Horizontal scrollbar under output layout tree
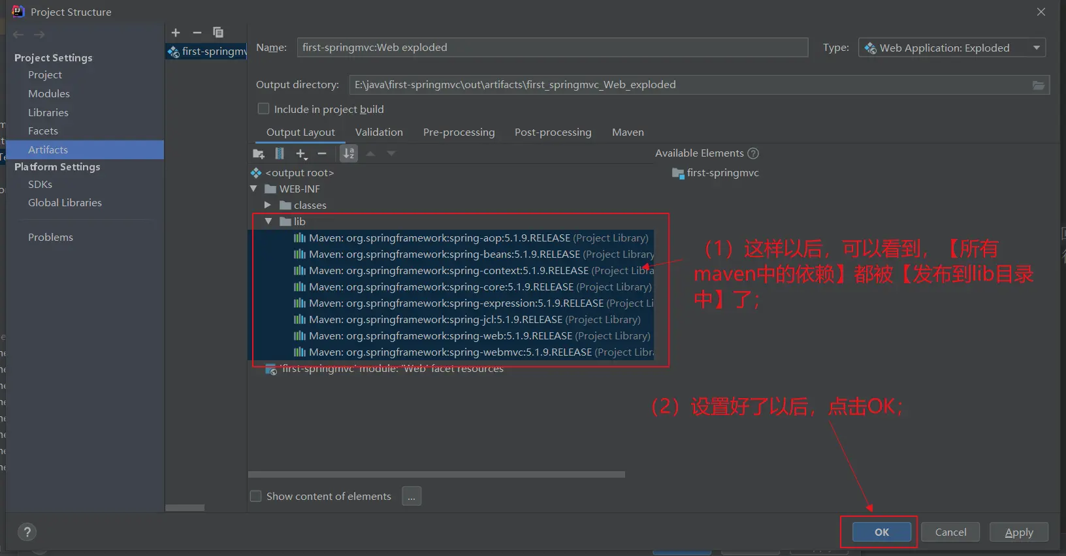This screenshot has height=556, width=1066. tap(436, 474)
